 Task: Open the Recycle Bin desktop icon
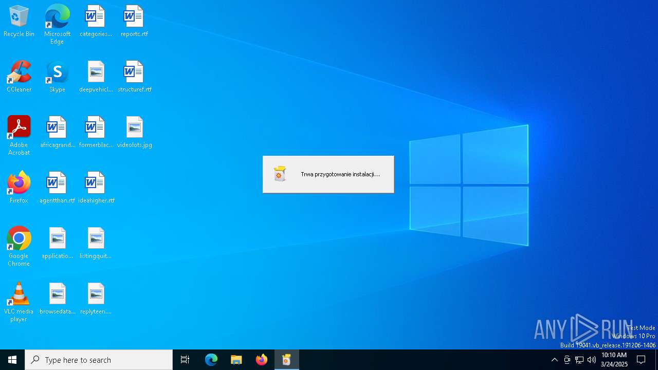19,21
